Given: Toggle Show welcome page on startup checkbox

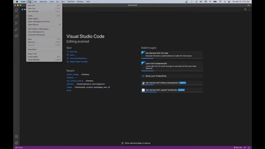Looking at the screenshot, I should coord(123,143).
